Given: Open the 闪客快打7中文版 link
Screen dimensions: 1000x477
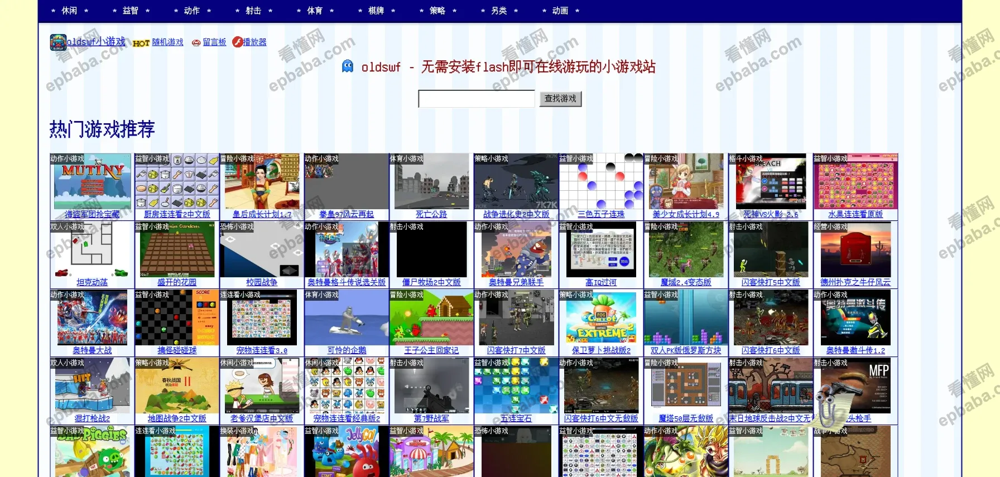Looking at the screenshot, I should (516, 350).
